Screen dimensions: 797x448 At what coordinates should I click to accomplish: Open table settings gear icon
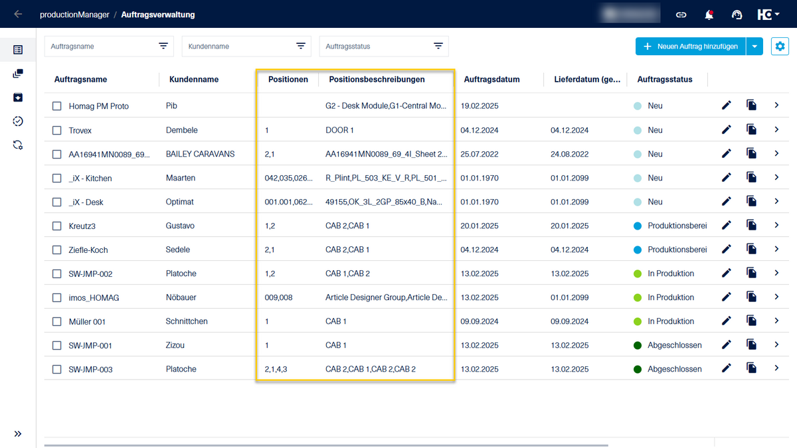(780, 46)
